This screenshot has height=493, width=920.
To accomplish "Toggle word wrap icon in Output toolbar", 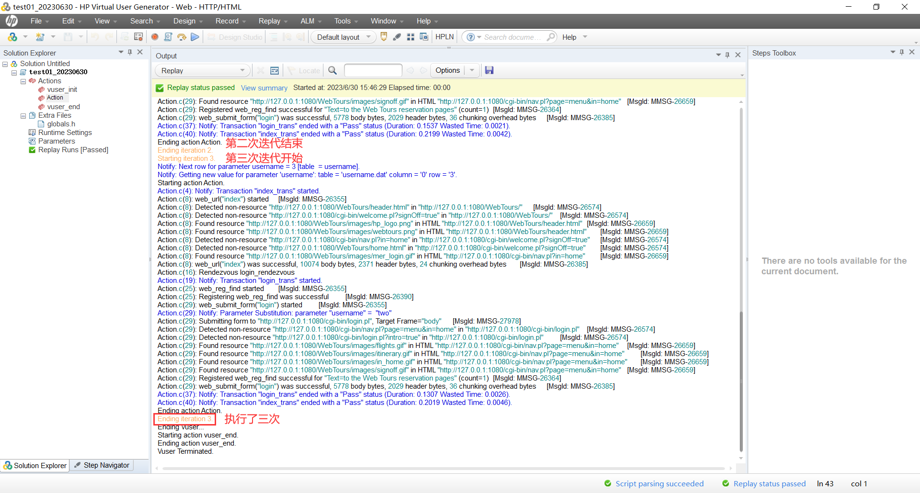I will pos(275,70).
